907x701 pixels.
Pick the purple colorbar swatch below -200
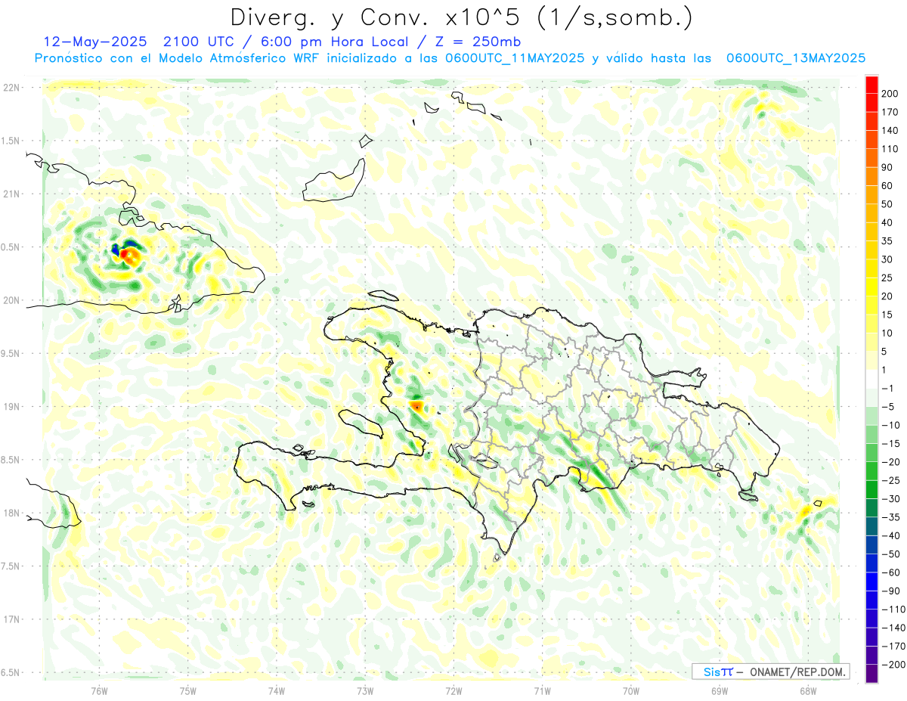pos(872,674)
